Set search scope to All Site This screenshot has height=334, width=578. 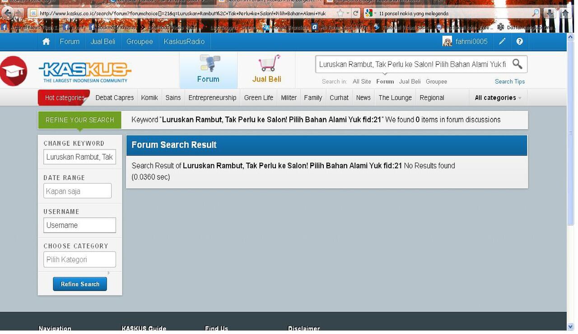[x=362, y=82]
